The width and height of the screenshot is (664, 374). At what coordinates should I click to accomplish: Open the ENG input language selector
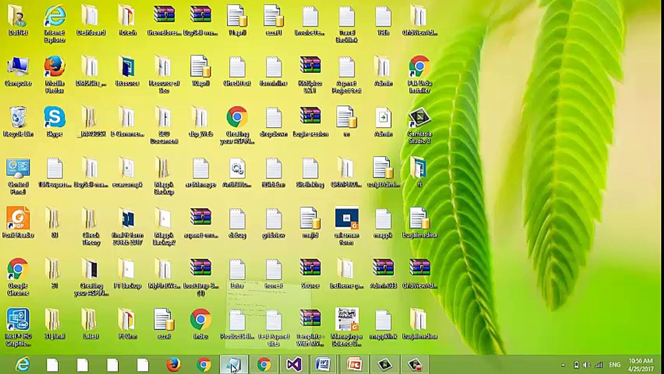pyautogui.click(x=615, y=365)
